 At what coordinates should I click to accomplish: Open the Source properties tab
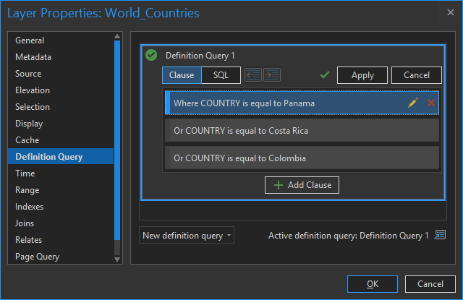pos(28,74)
